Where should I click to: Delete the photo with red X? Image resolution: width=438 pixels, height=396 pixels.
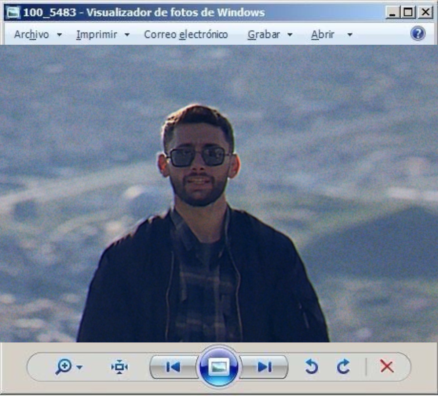tap(387, 366)
